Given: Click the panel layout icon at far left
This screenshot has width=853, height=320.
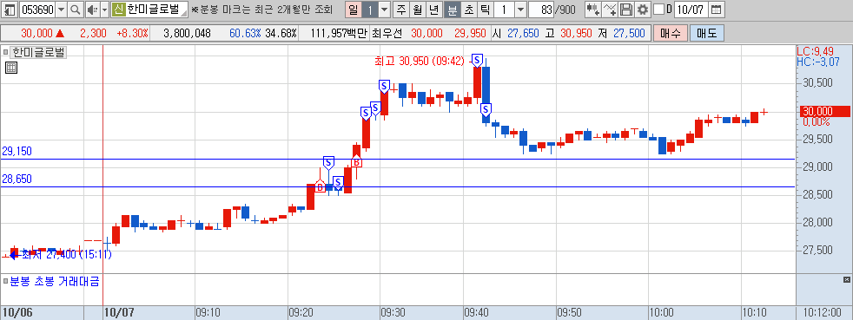Looking at the screenshot, I should (x=10, y=10).
